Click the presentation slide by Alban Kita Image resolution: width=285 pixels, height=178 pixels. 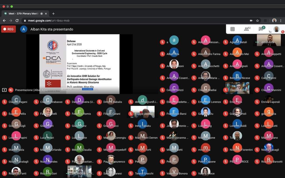(x=79, y=64)
